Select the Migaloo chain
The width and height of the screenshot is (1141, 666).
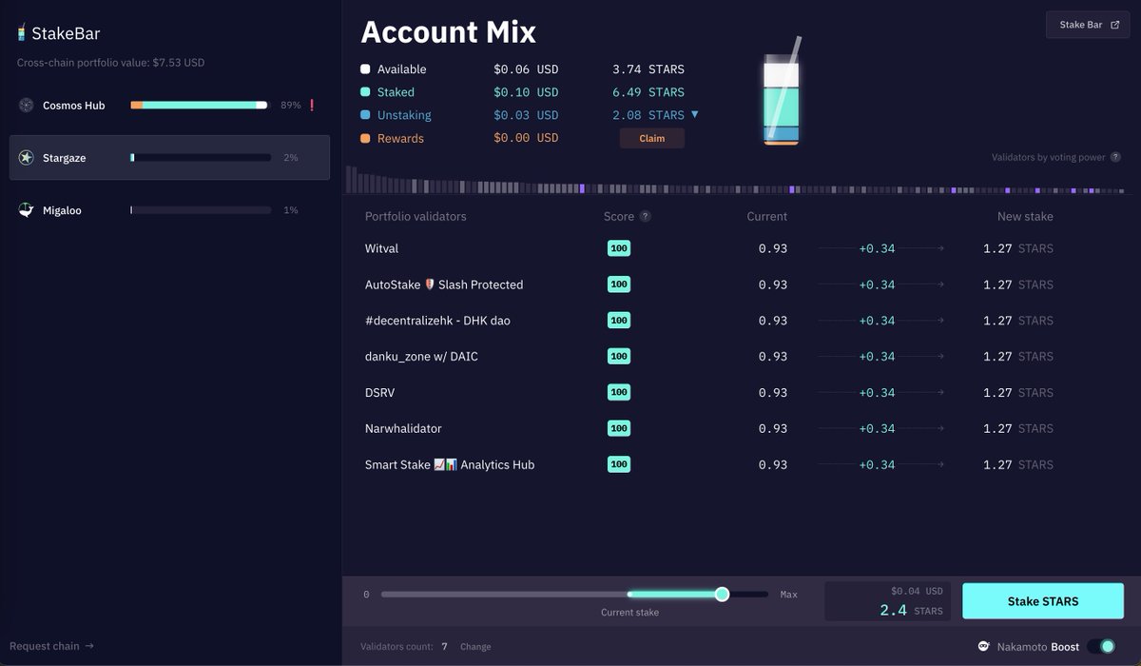pos(169,210)
